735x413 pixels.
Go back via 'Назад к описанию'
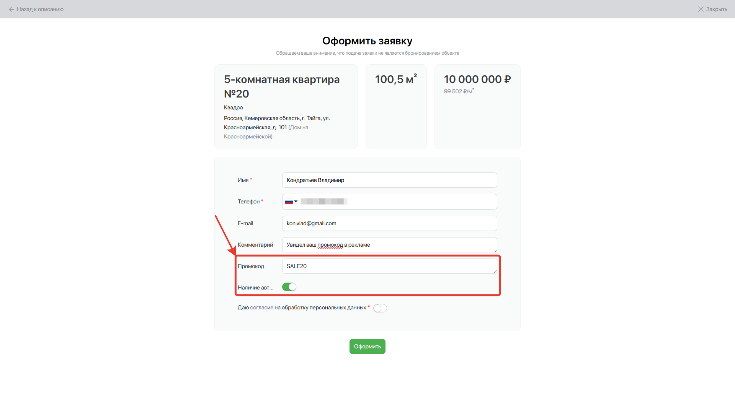coord(40,9)
